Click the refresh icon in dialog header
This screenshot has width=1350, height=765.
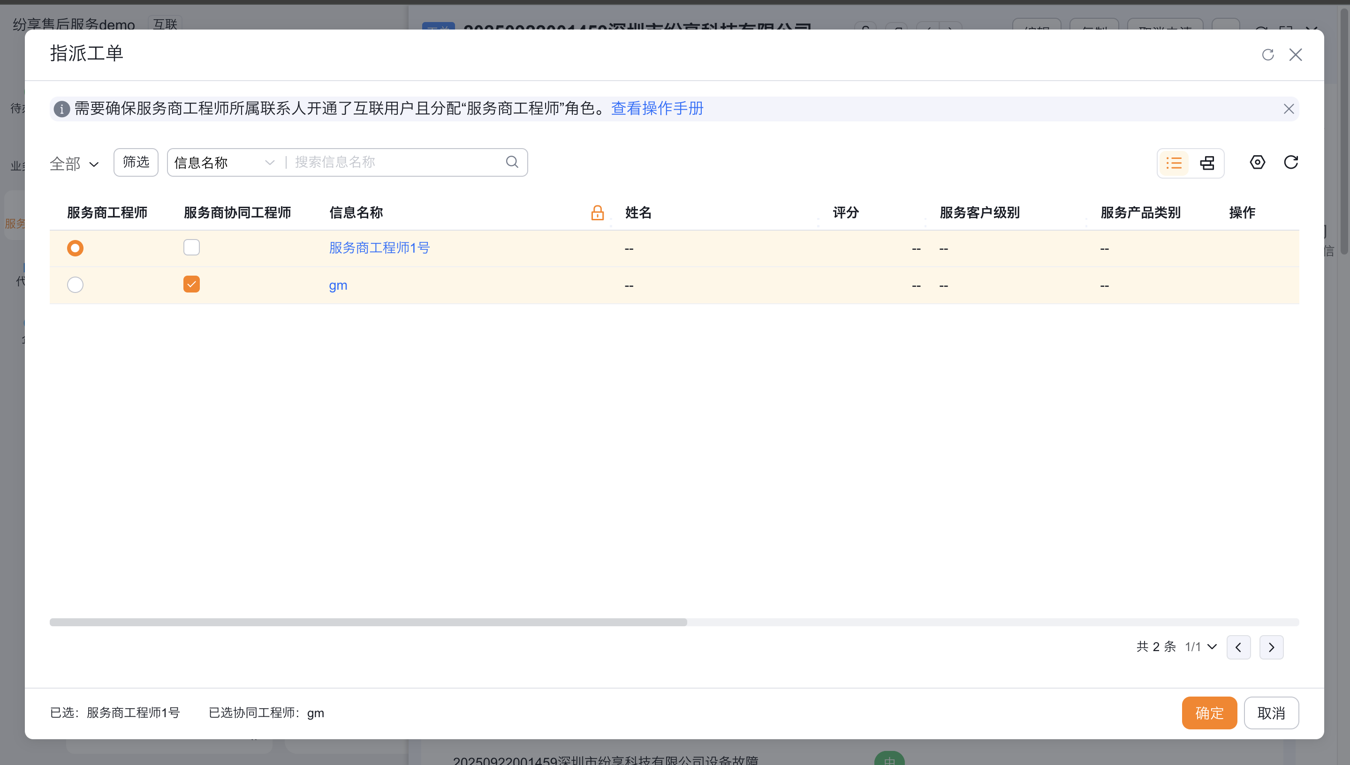pos(1267,55)
